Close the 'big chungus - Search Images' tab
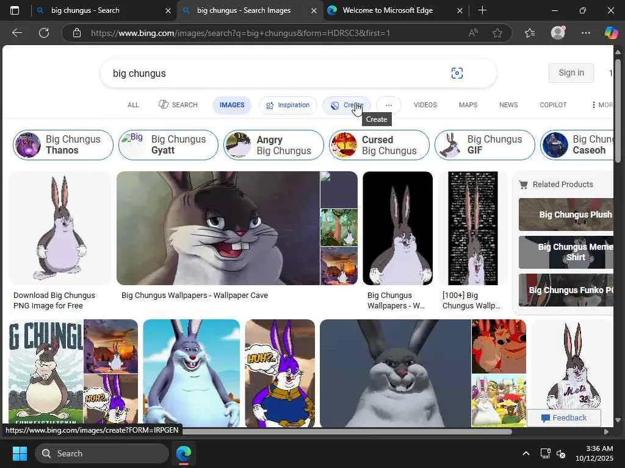Viewport: 625px width, 468px height. [x=314, y=11]
